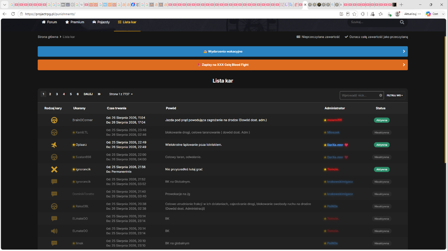Click the search magnifier icon
This screenshot has width=447, height=251.
coord(402,22)
